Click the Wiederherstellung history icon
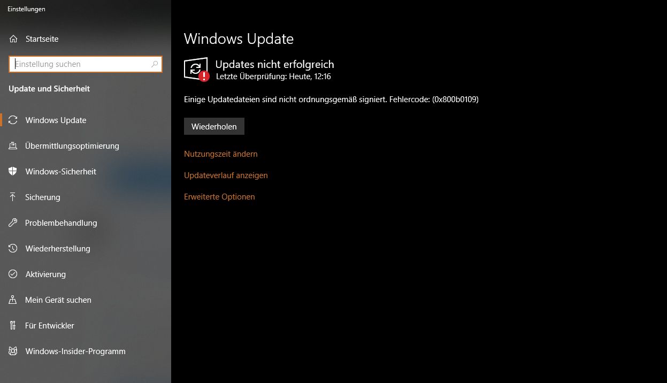Viewport: 667px width, 383px height. click(13, 249)
